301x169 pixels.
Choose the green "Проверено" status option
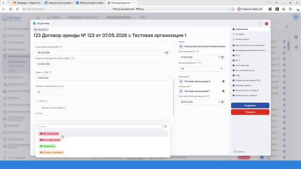click(x=48, y=146)
